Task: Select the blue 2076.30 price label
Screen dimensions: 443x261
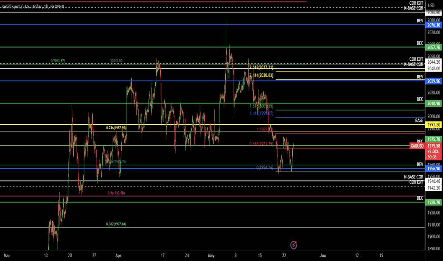Action: [x=433, y=25]
